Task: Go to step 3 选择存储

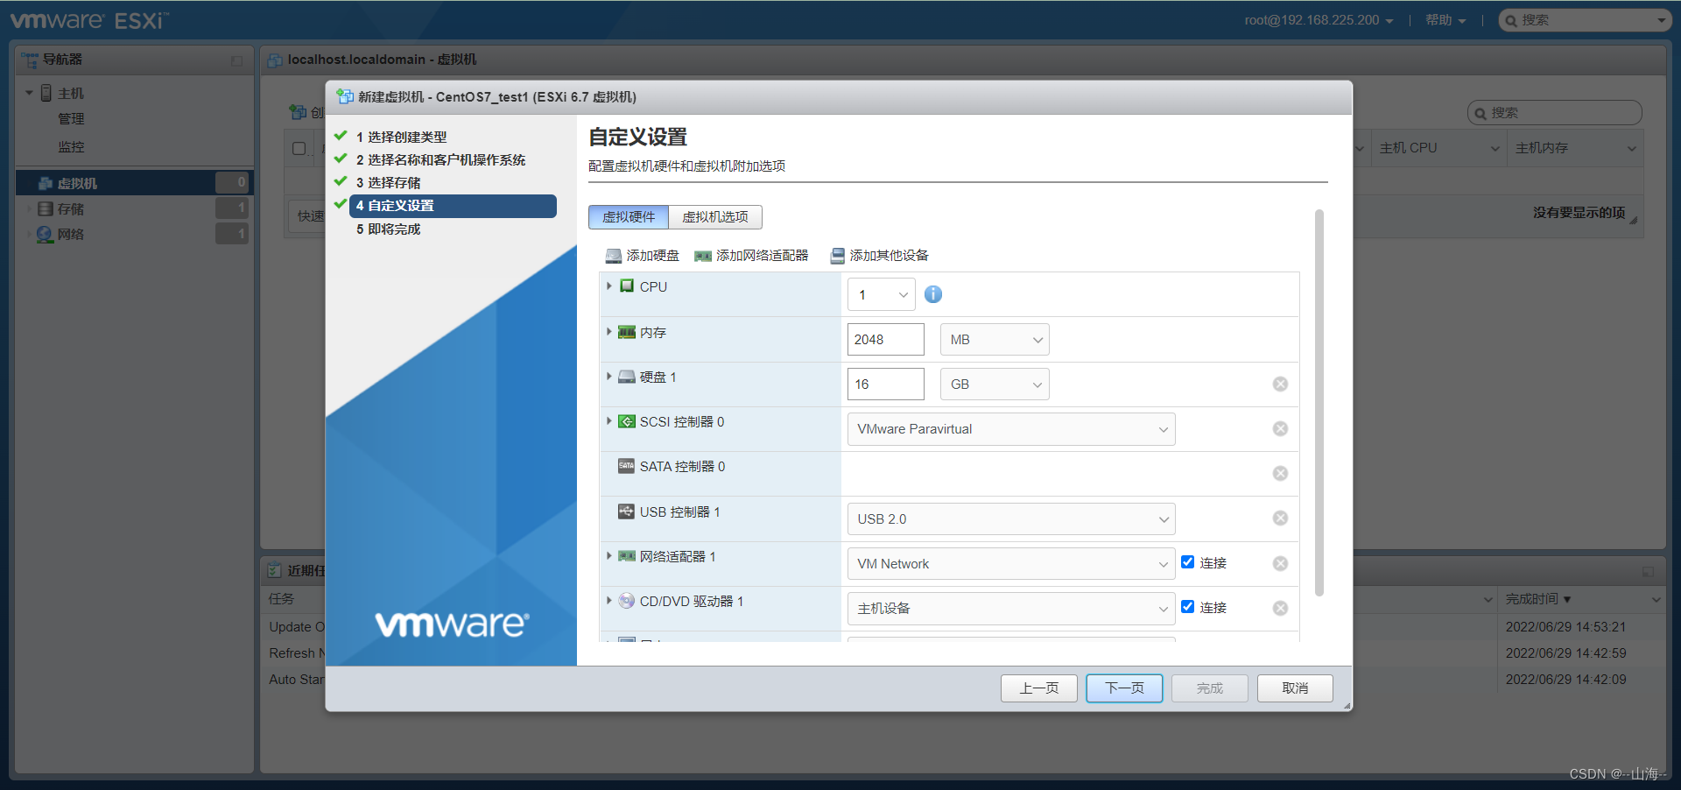Action: tap(388, 183)
